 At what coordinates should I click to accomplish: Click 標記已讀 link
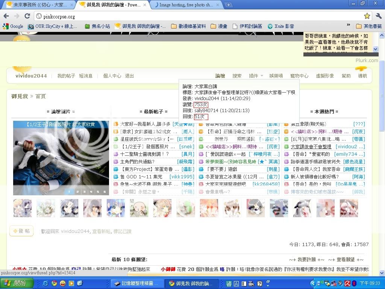pos(122,231)
